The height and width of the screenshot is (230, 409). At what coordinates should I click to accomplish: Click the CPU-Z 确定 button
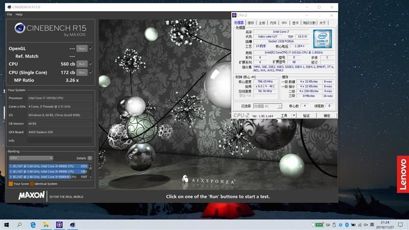click(327, 116)
